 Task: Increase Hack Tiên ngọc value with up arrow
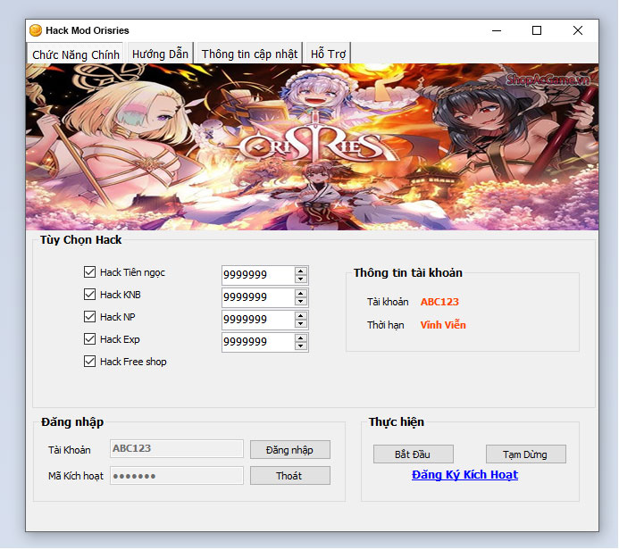pyautogui.click(x=301, y=271)
